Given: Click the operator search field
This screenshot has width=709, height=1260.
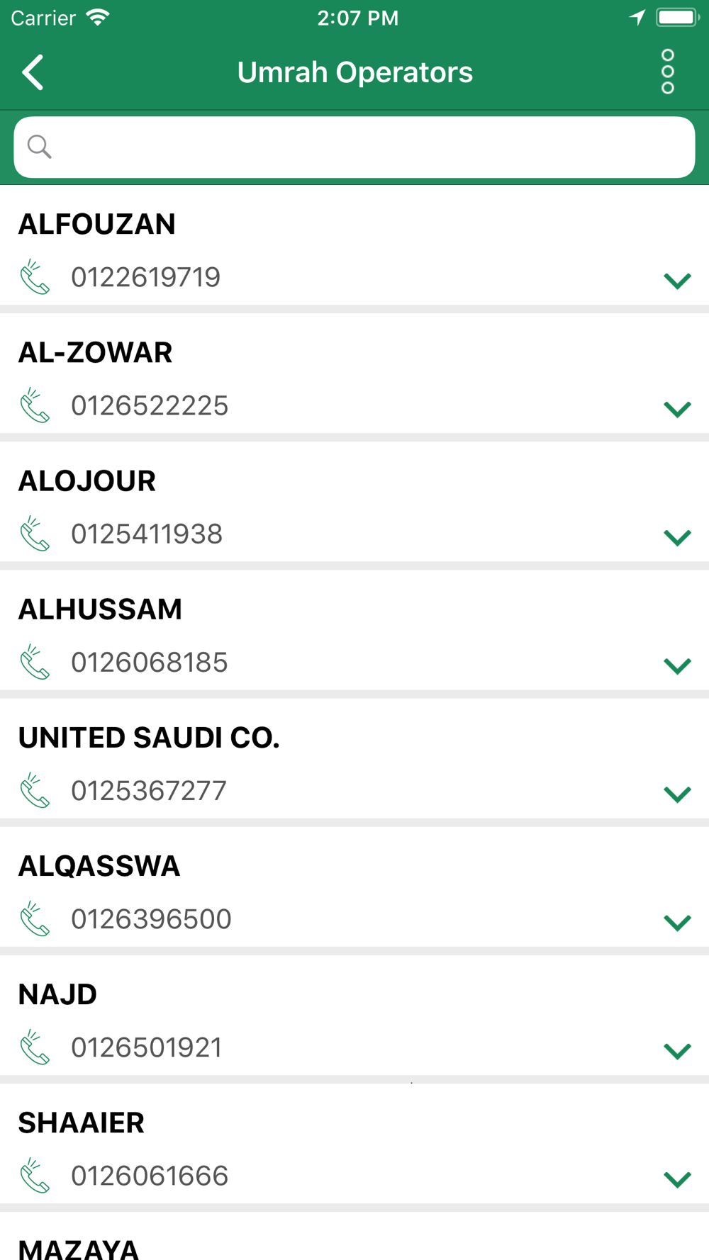Looking at the screenshot, I should pyautogui.click(x=354, y=147).
